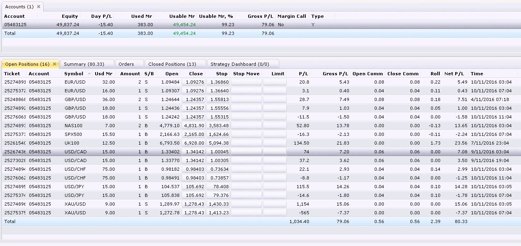
Task: Sort positions by the S/B column header
Action: [x=149, y=74]
